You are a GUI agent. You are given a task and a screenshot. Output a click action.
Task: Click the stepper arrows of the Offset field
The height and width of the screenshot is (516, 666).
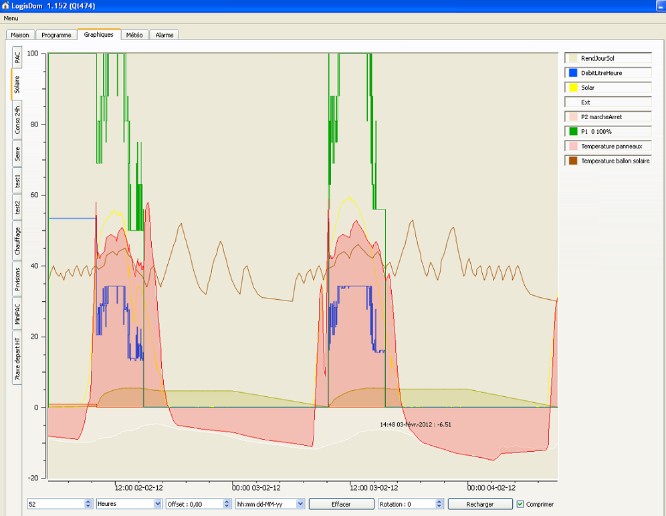click(227, 503)
